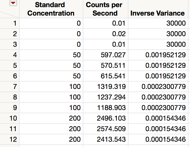Select row number 1

pyautogui.click(x=14, y=23)
